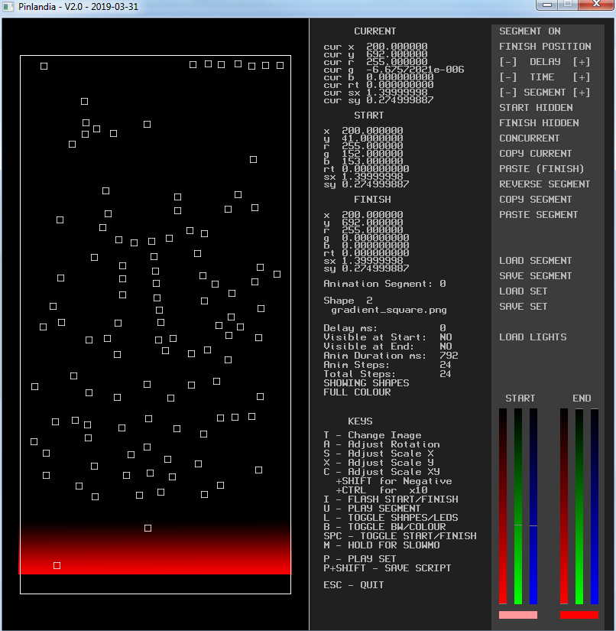Open LOAD LIGHTS

533,337
